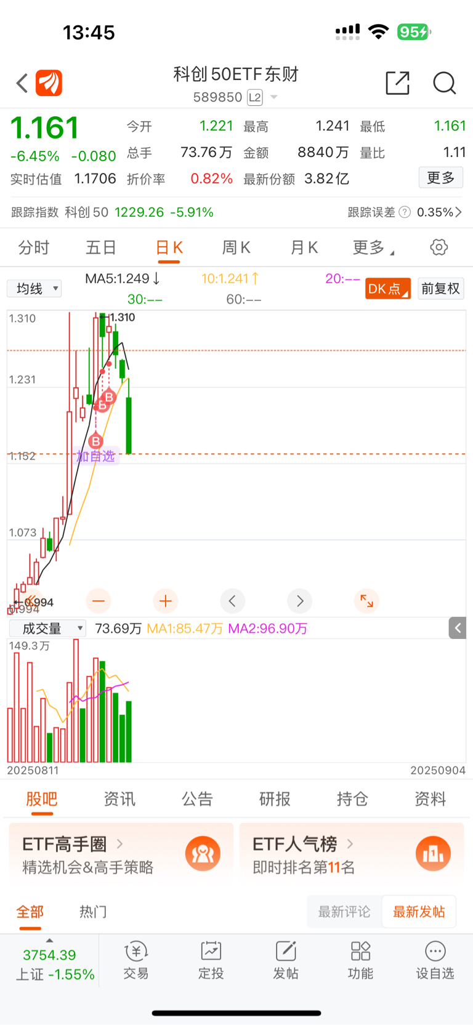Viewport: 473px width, 1025px height.
Task: Sort by 最新发帖
Action: [x=419, y=912]
